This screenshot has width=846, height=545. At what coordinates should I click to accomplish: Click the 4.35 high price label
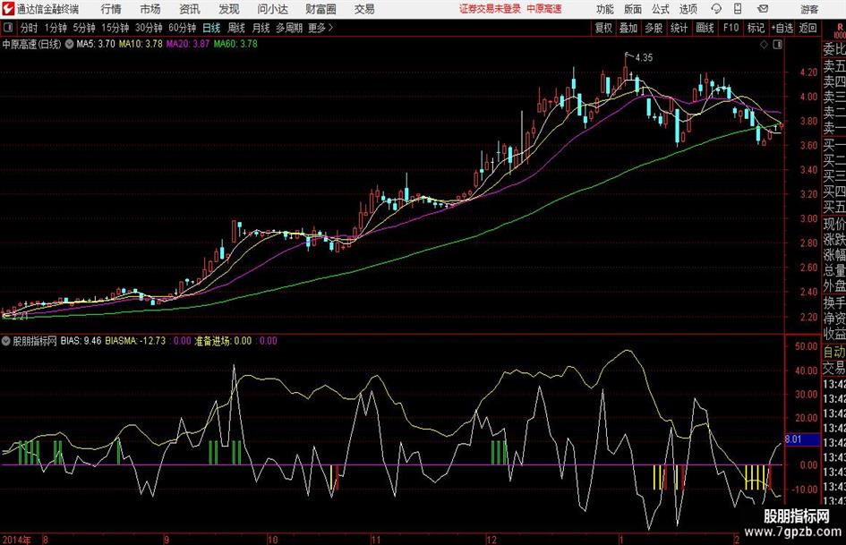tap(644, 58)
